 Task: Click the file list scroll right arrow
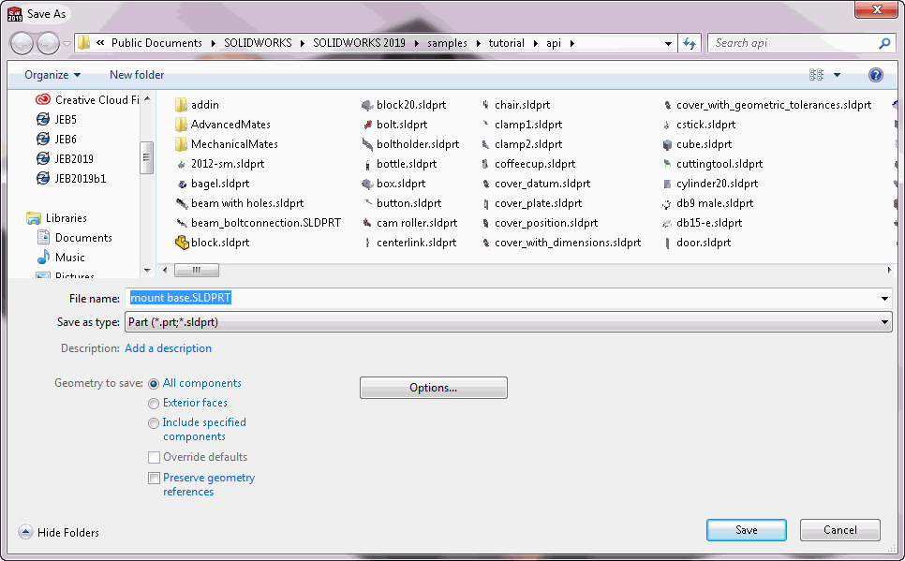point(889,270)
